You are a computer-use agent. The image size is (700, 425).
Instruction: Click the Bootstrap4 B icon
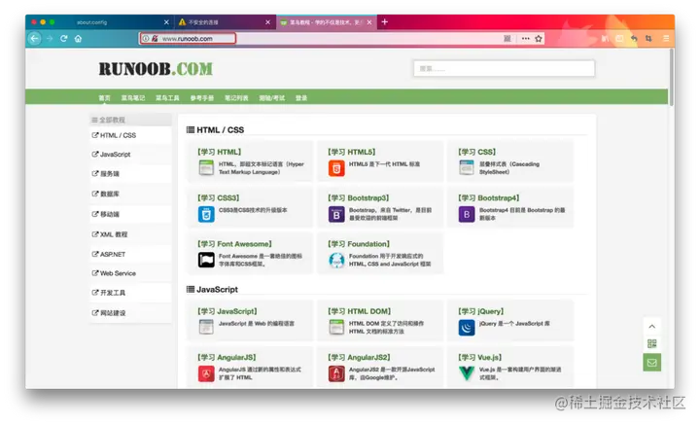[x=467, y=214]
